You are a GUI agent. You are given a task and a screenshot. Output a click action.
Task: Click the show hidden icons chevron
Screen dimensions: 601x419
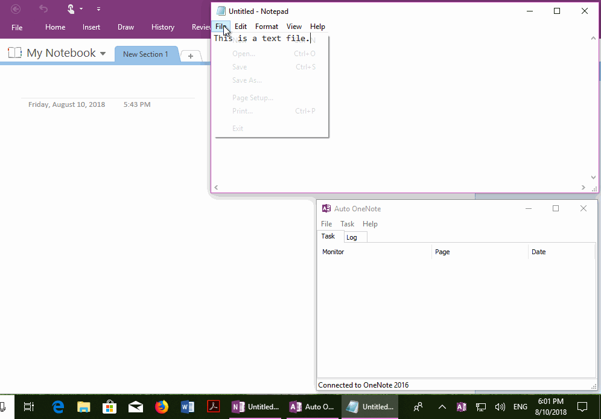442,406
